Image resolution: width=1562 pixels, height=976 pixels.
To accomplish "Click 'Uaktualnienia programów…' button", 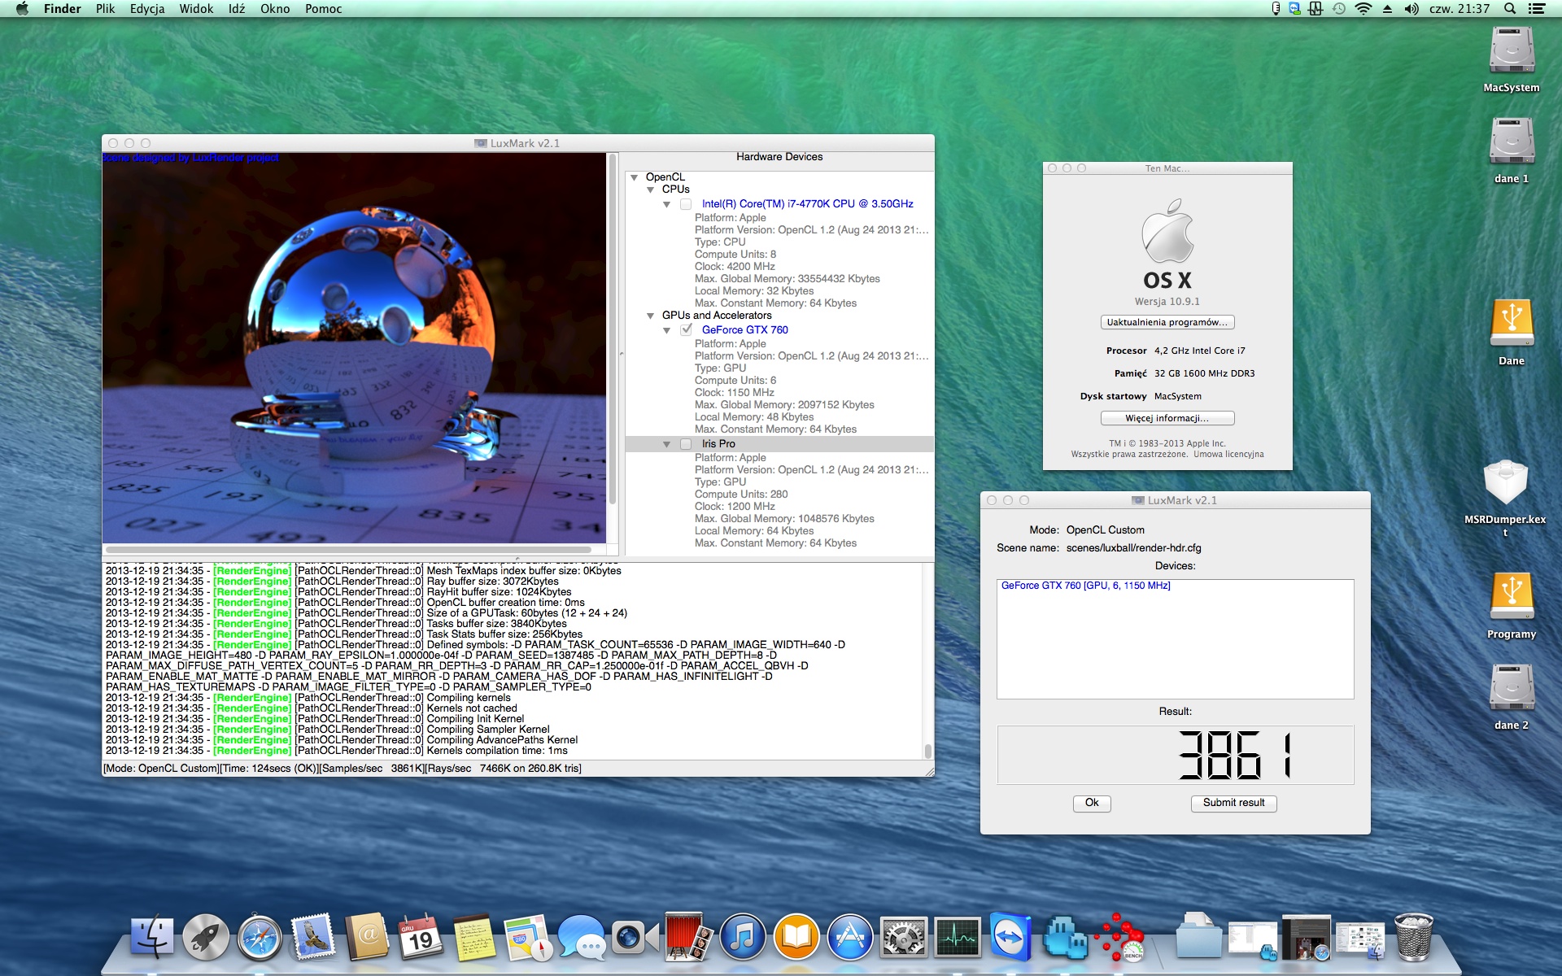I will pos(1167,322).
